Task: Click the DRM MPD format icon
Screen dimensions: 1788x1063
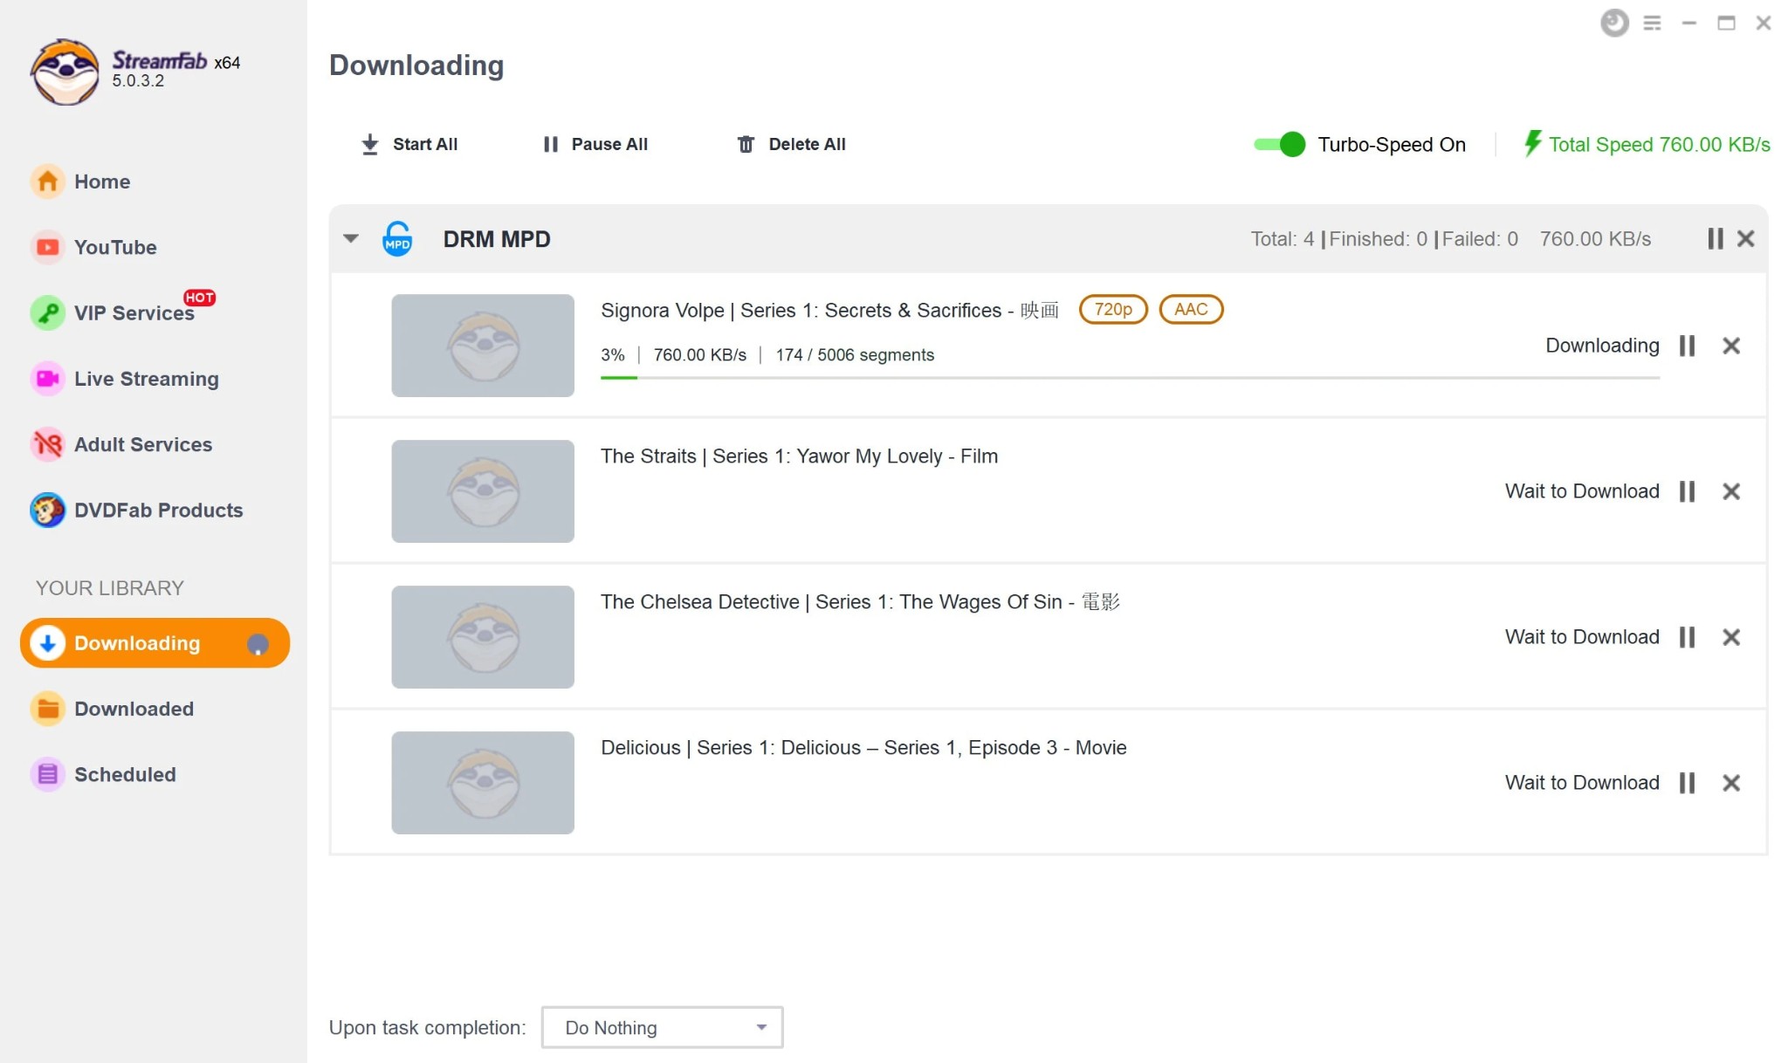Action: point(397,237)
